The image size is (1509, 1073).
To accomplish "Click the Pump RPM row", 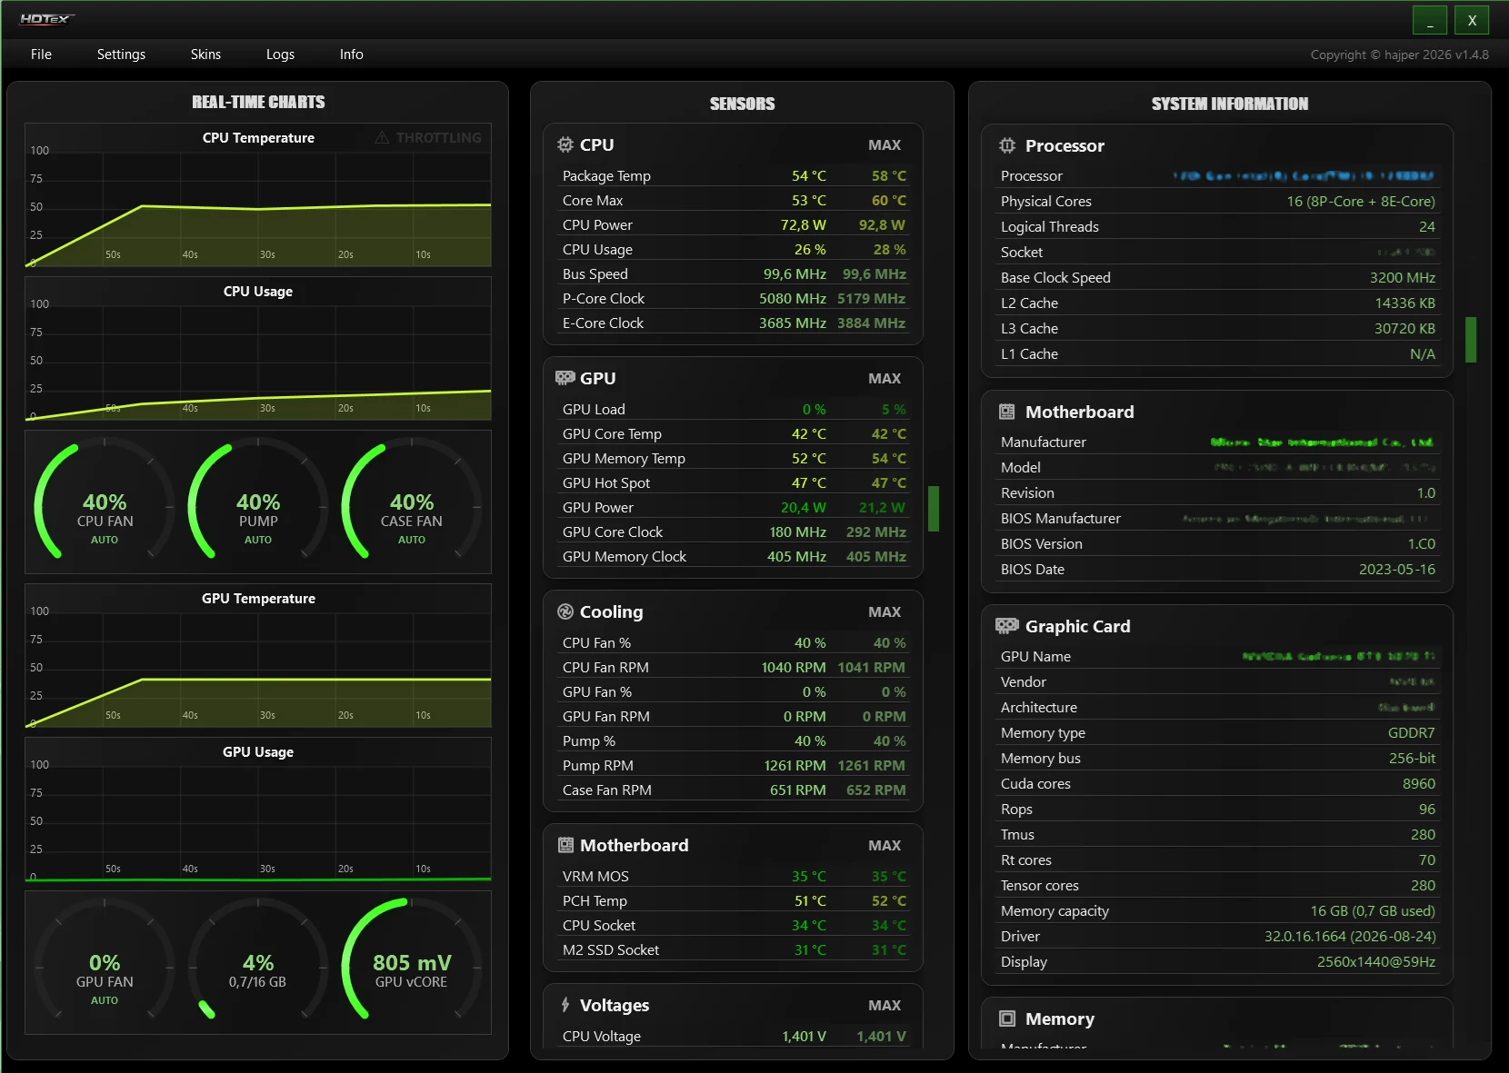I will 734,765.
